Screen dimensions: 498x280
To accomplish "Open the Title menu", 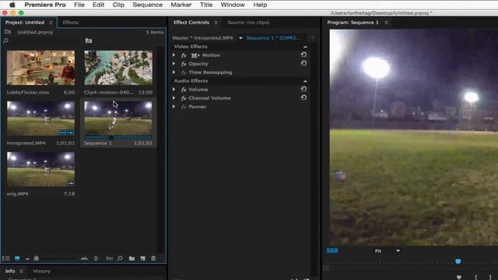I will 206,5.
